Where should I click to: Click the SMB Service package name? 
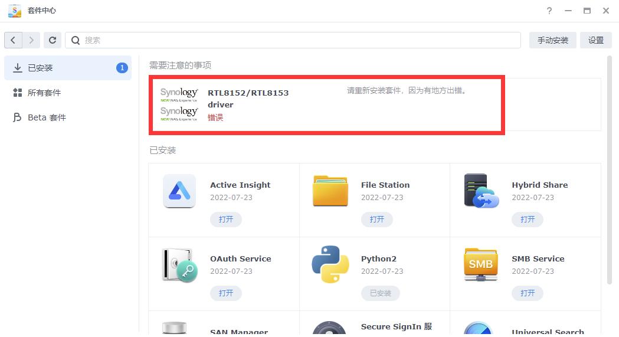click(x=538, y=259)
